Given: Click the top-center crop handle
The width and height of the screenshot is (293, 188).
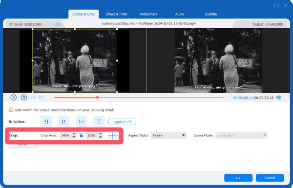Looking at the screenshot, I should [75, 29].
